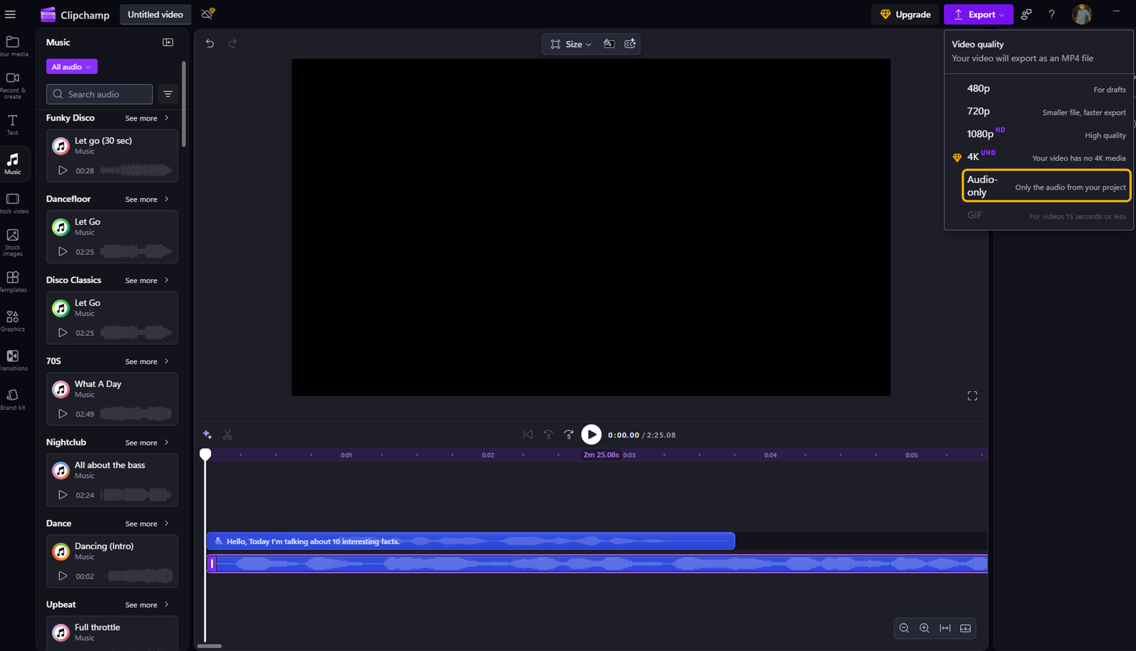
Task: Click zoom to fit timeline icon
Action: click(x=944, y=628)
